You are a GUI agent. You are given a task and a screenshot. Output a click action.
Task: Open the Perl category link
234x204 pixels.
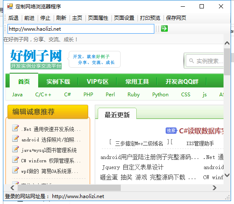(x=110, y=95)
